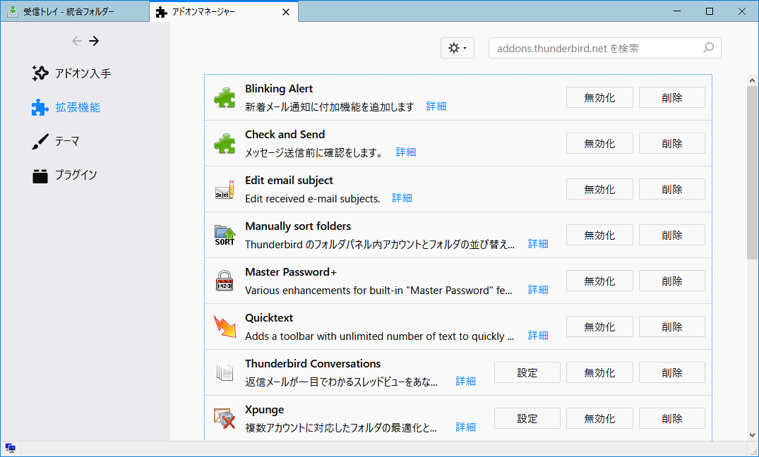Viewport: 759px width, 457px height.
Task: Click the search magnifier icon
Action: 708,48
